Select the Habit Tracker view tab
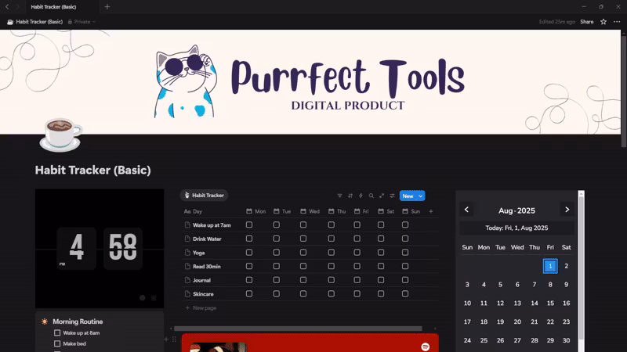627x352 pixels. (204, 196)
